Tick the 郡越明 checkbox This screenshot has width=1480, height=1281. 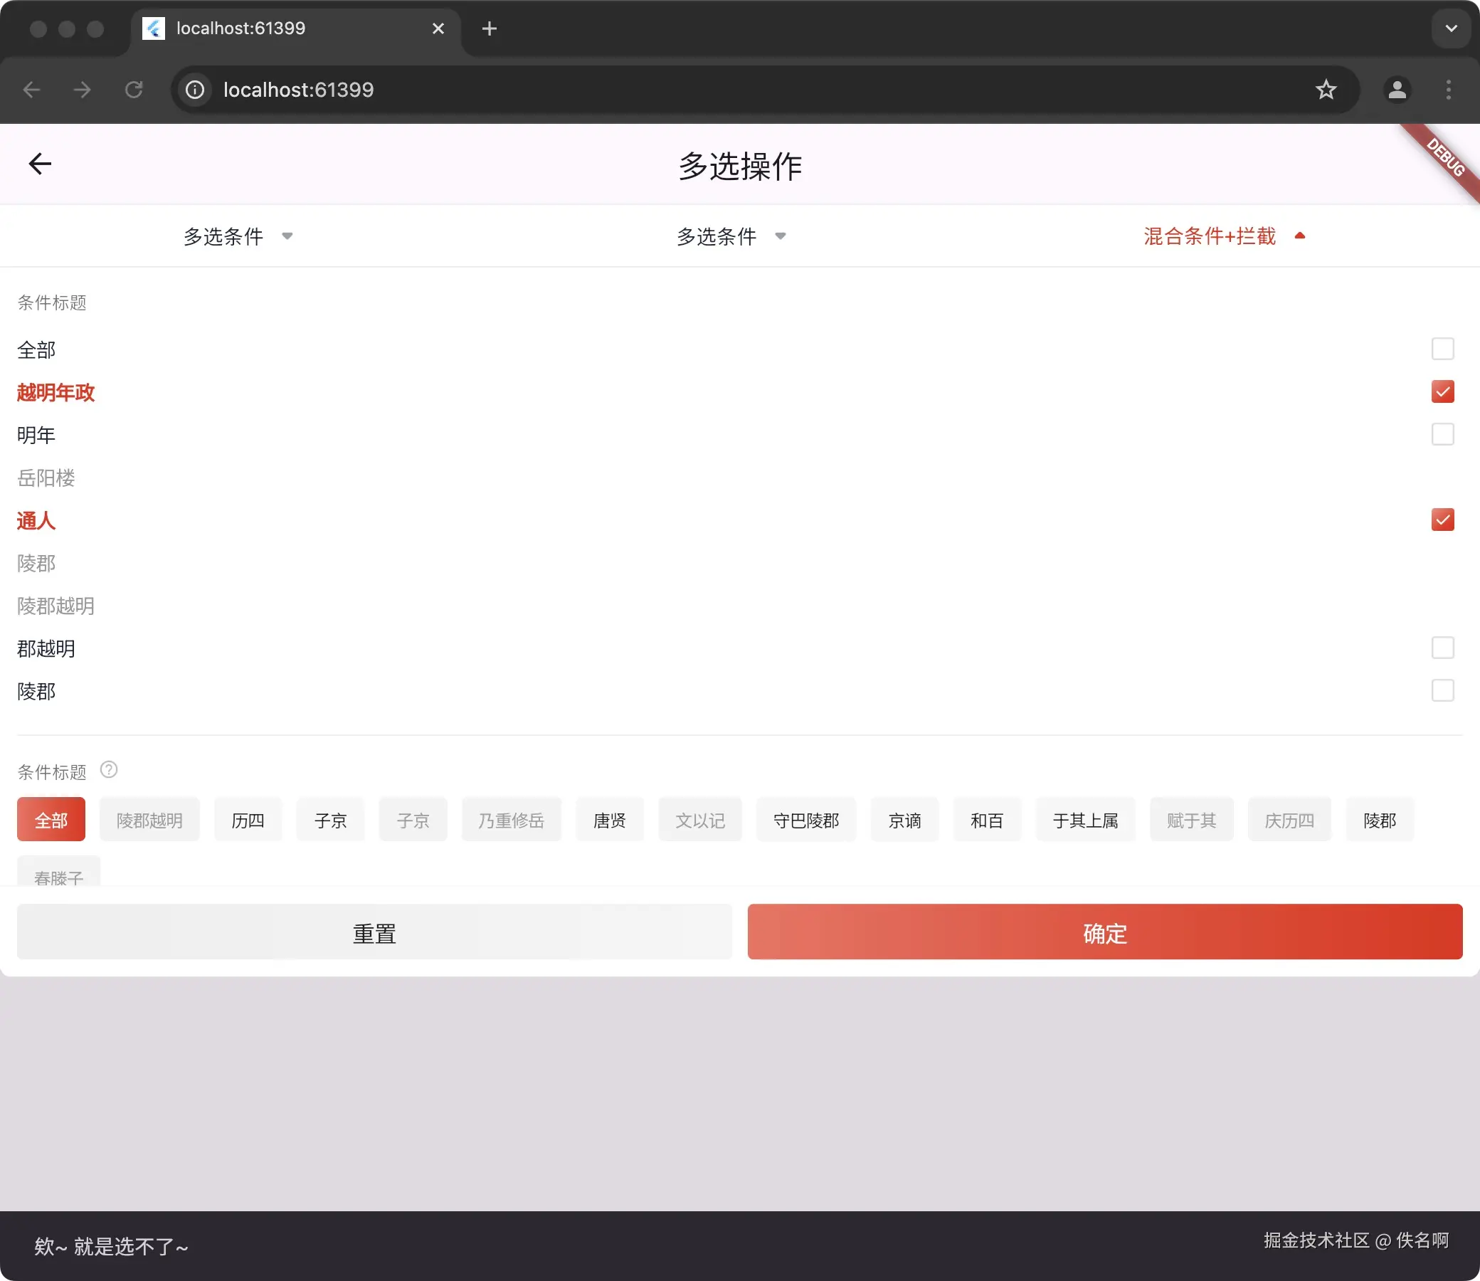click(1442, 648)
